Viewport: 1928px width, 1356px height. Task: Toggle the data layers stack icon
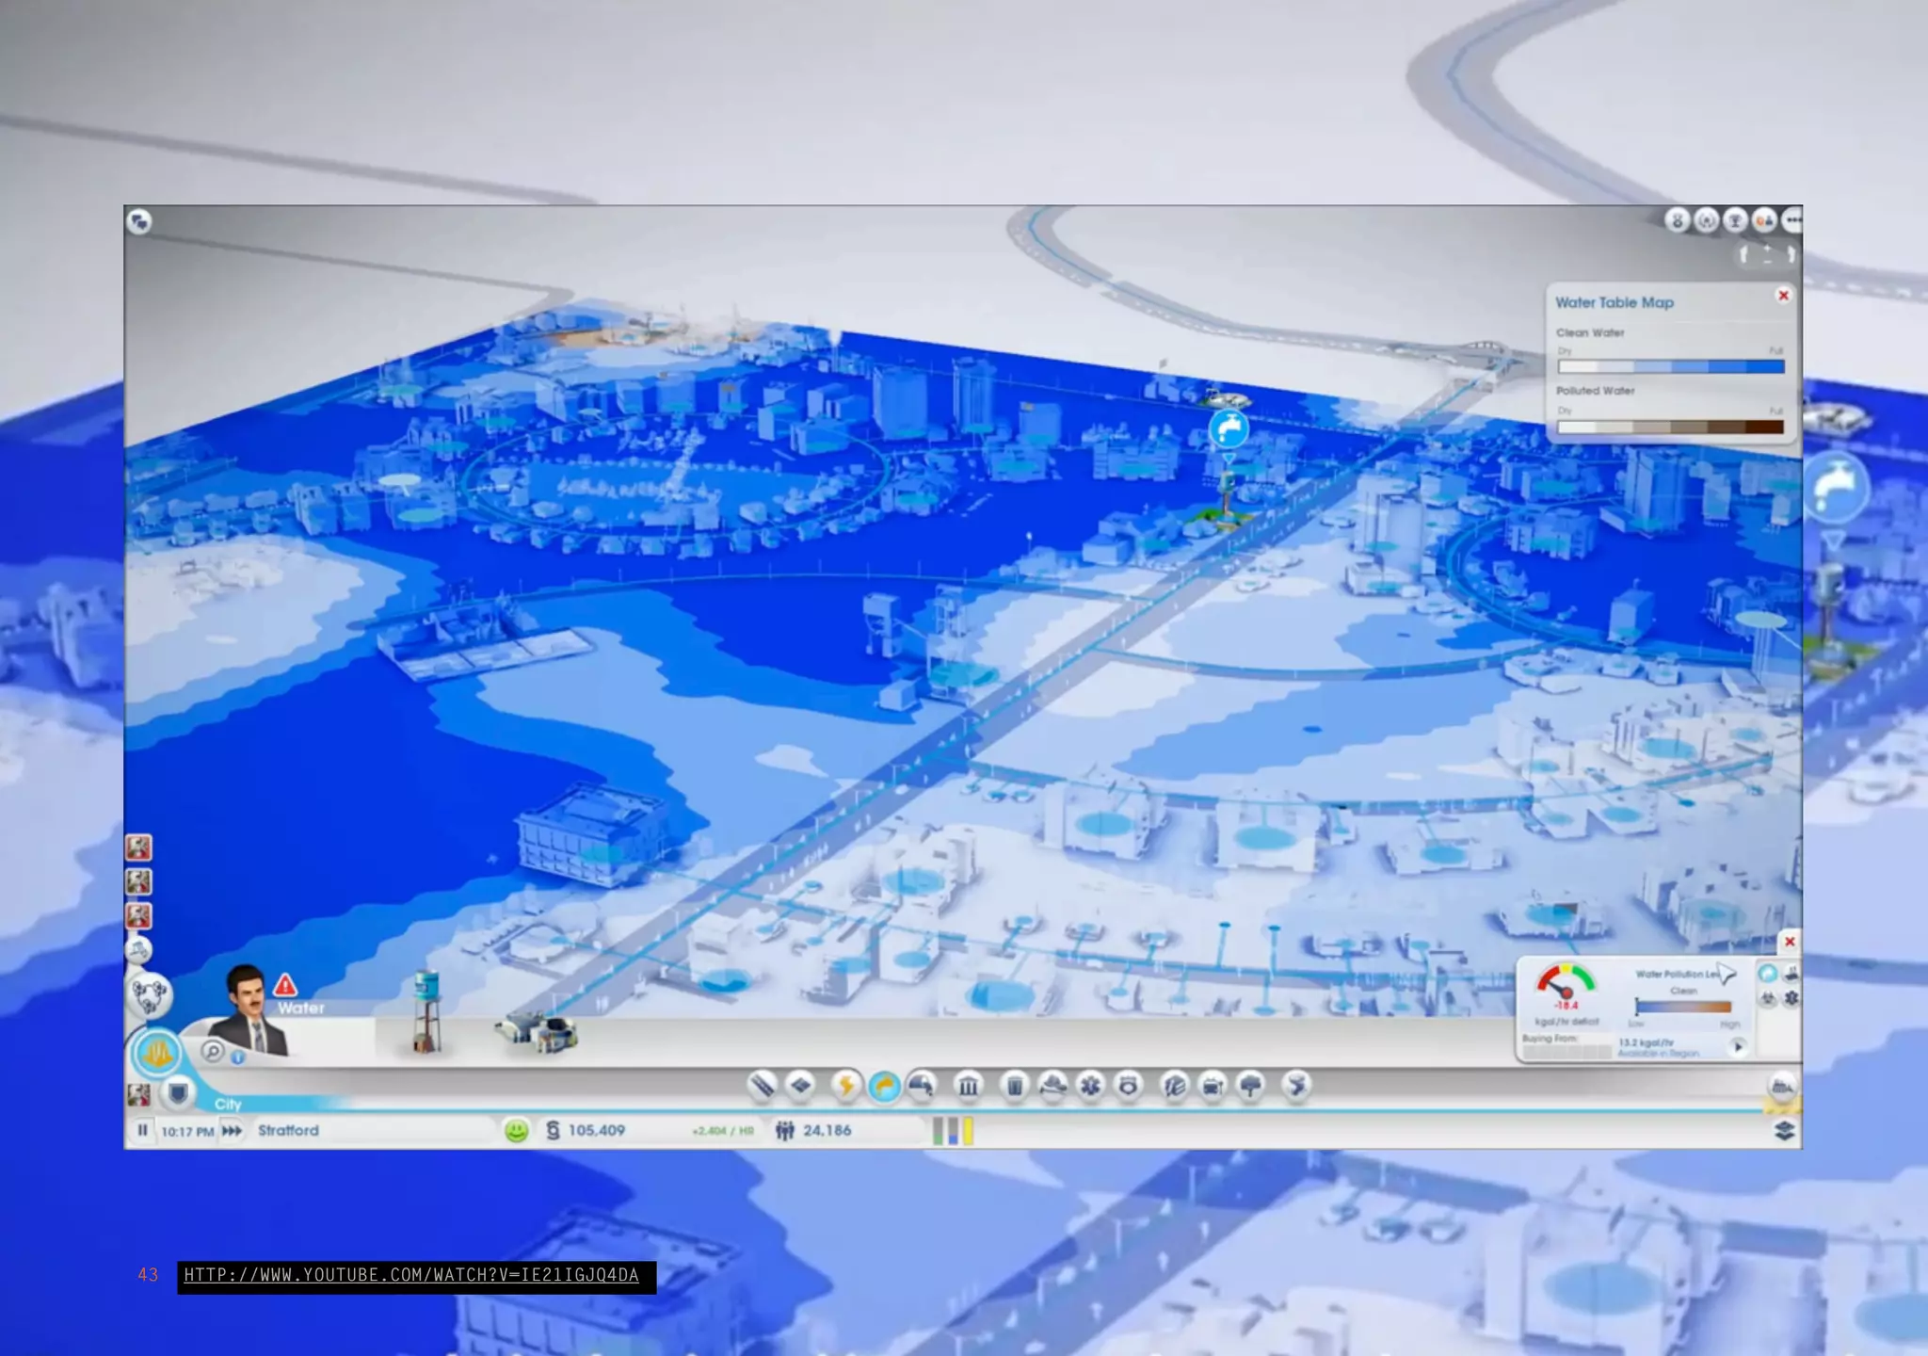point(1784,1130)
